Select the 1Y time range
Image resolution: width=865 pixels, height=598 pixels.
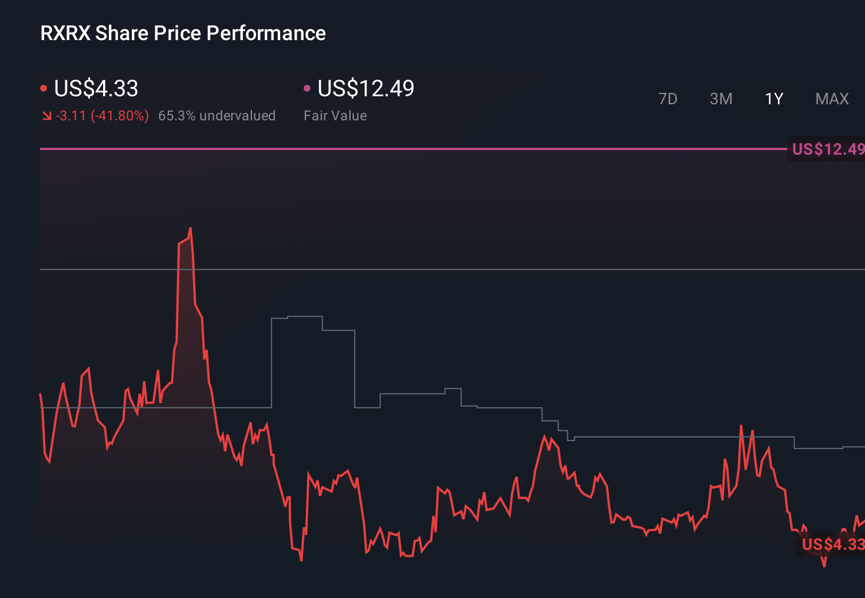773,99
